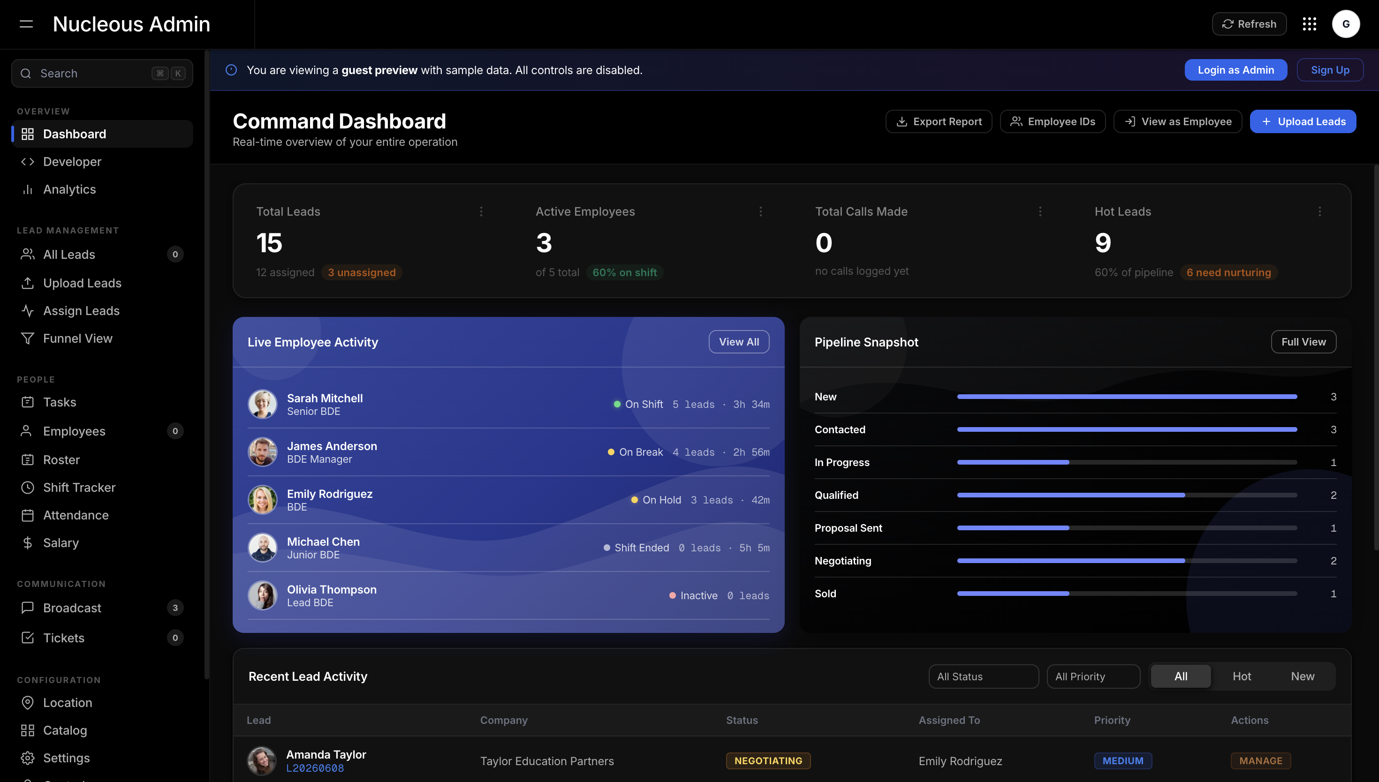Go to Analytics in the sidebar
Image resolution: width=1379 pixels, height=782 pixels.
[102, 189]
